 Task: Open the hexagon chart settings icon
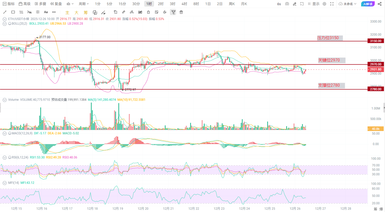pyautogui.click(x=324, y=4)
